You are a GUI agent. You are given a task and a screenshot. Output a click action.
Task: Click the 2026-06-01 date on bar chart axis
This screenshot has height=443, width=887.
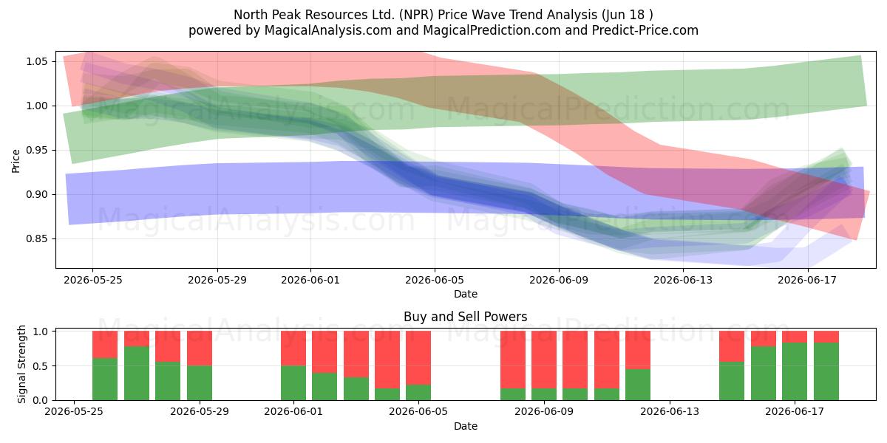pos(293,412)
